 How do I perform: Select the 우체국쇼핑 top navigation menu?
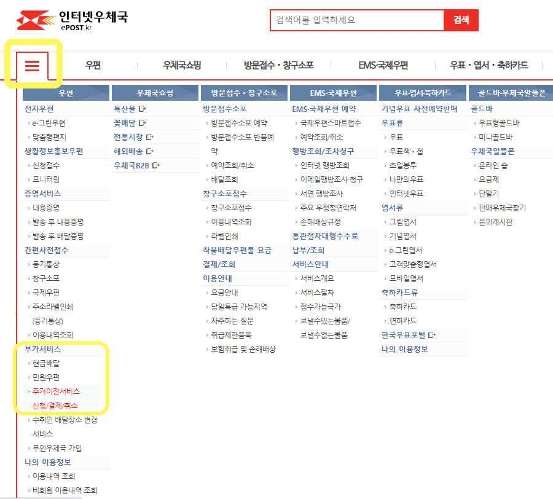[182, 65]
